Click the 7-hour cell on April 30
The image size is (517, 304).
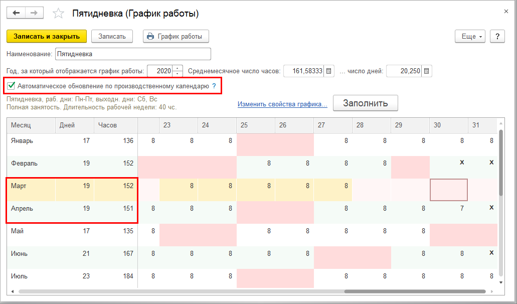click(x=448, y=212)
